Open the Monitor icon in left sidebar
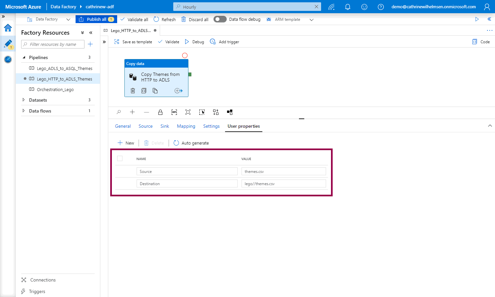Image resolution: width=495 pixels, height=297 pixels. point(8,59)
